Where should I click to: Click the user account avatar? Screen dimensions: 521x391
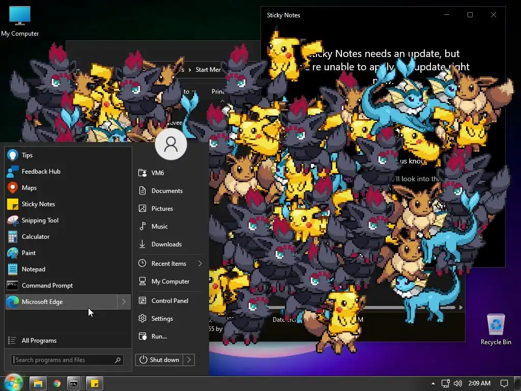pos(171,144)
